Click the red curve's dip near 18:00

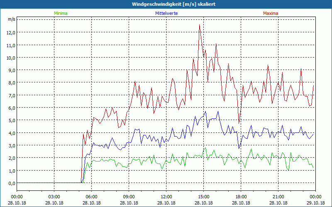[x=239, y=123]
